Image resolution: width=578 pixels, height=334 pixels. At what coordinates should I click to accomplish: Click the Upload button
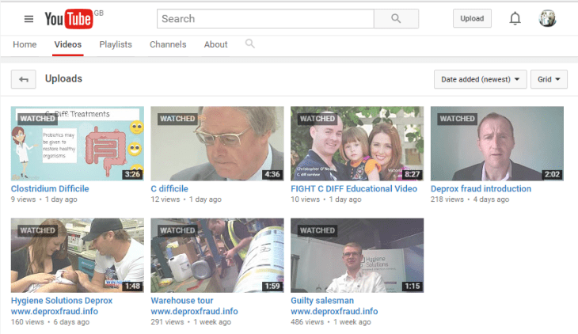pos(472,19)
